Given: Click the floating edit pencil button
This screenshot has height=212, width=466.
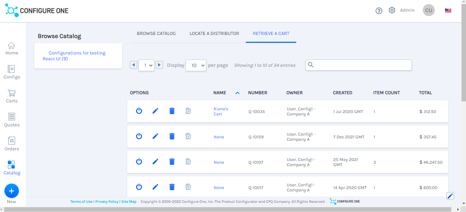Looking at the screenshot, I should [450, 196].
